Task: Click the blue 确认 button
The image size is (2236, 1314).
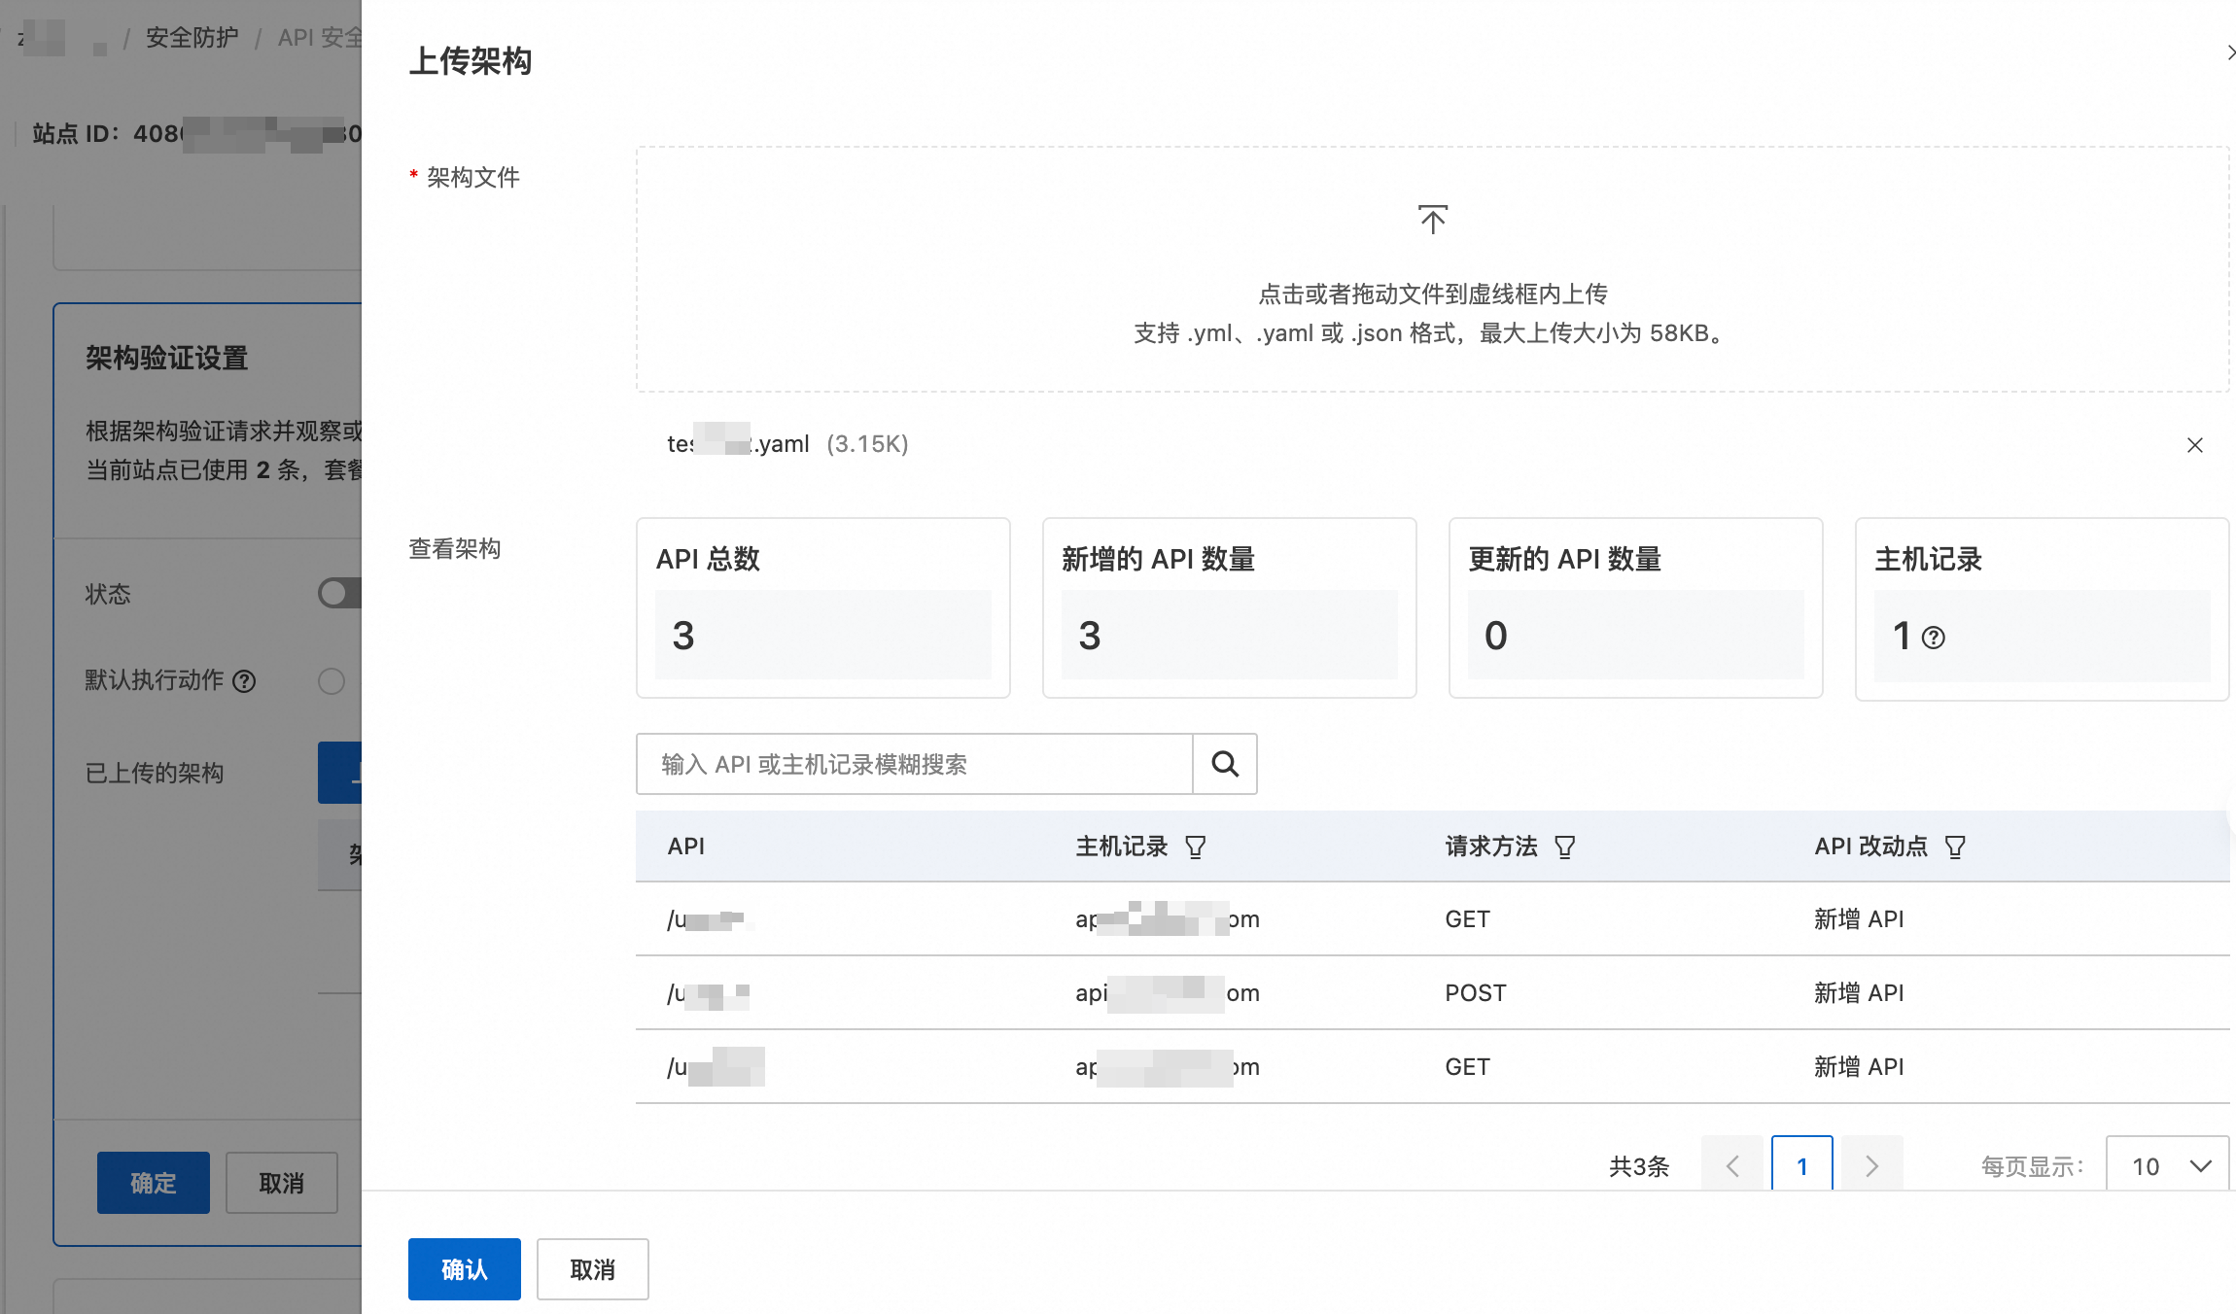Action: click(x=464, y=1269)
